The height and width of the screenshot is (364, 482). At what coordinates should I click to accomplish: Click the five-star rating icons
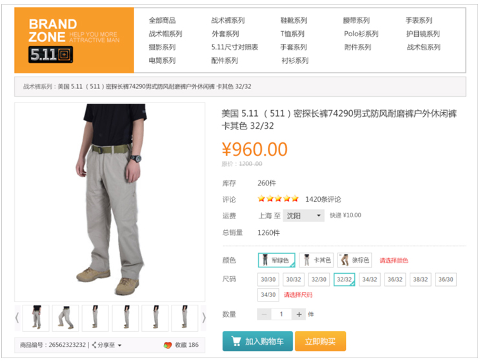click(x=278, y=199)
